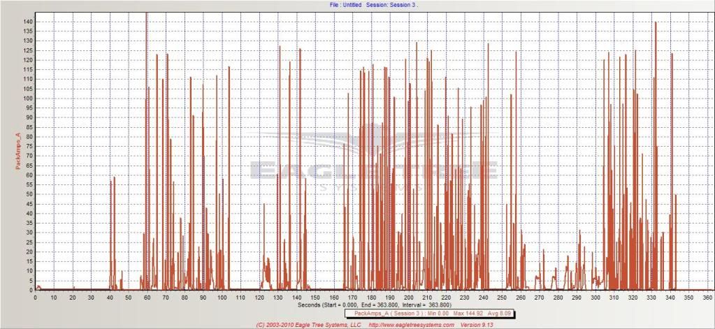Click the 50 tick on the y-axis
Screen dimensions: 715x329
point(29,194)
